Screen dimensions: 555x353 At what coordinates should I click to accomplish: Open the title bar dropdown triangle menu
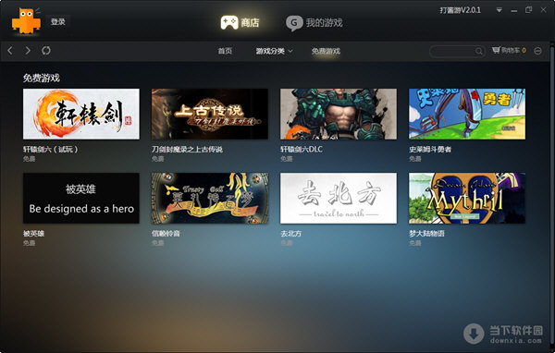[499, 10]
